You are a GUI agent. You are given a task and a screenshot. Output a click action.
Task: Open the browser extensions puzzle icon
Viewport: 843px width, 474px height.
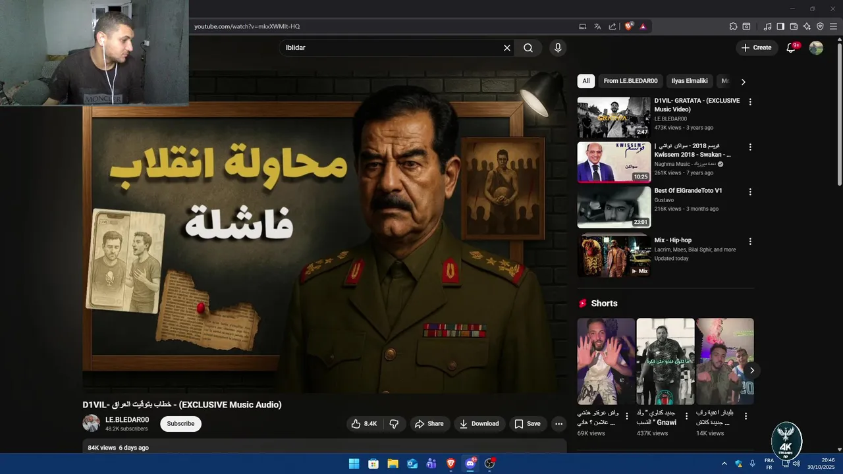coord(733,26)
